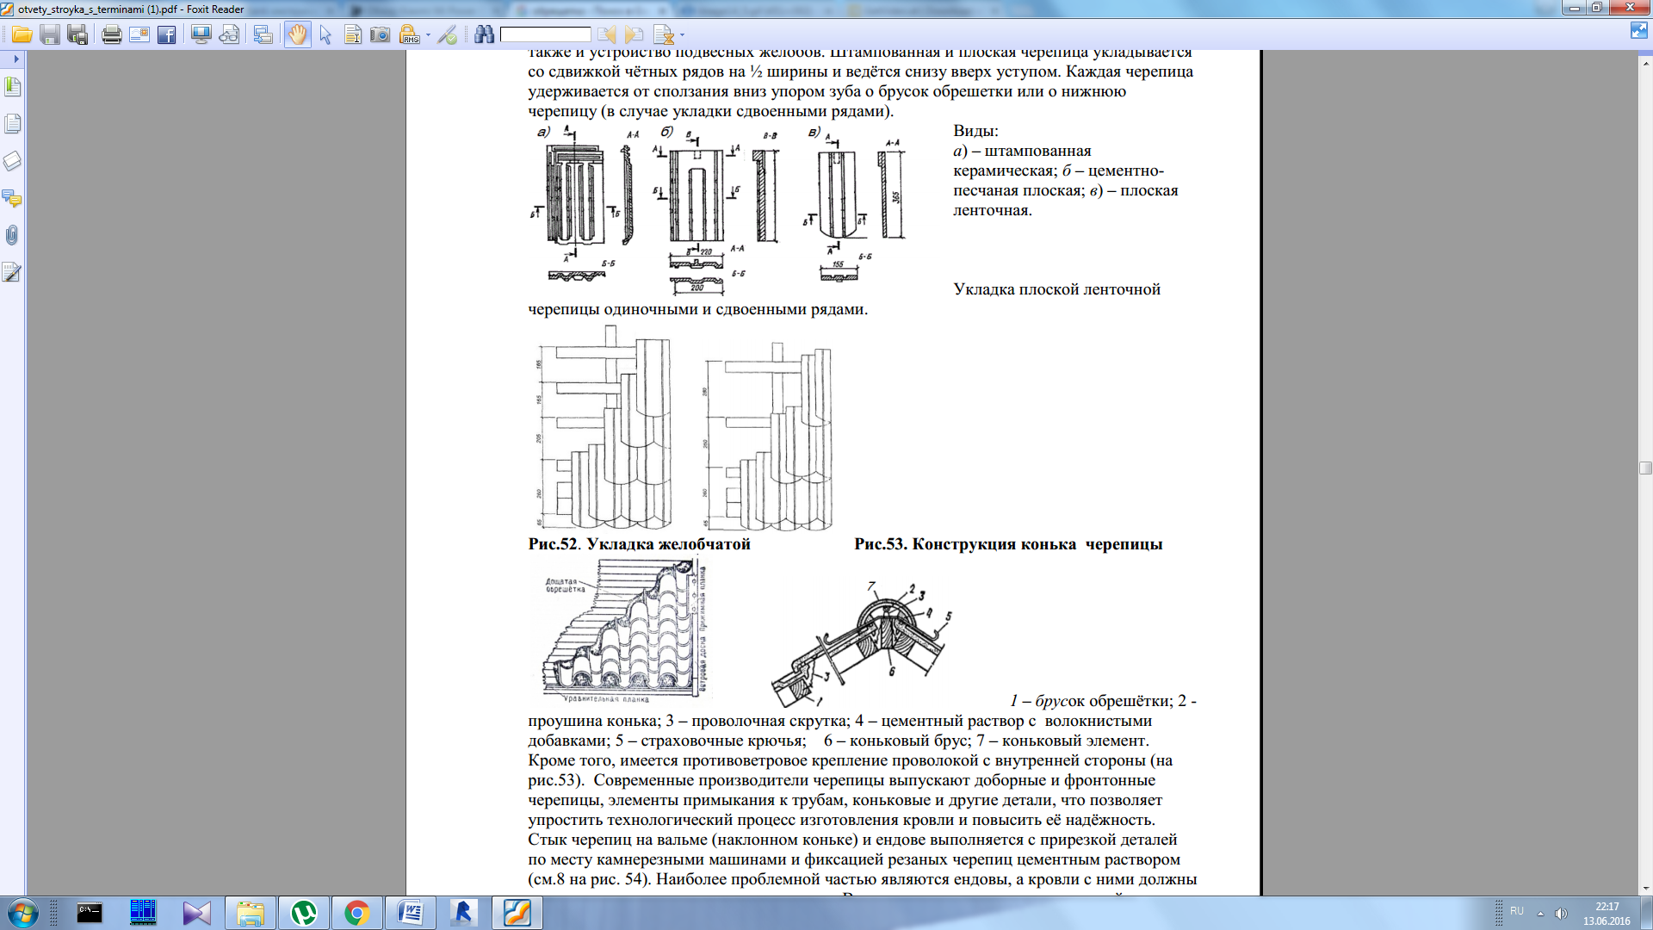This screenshot has height=930, width=1653.
Task: Click the ridge construction drawing of Рис.53
Action: coord(862,644)
